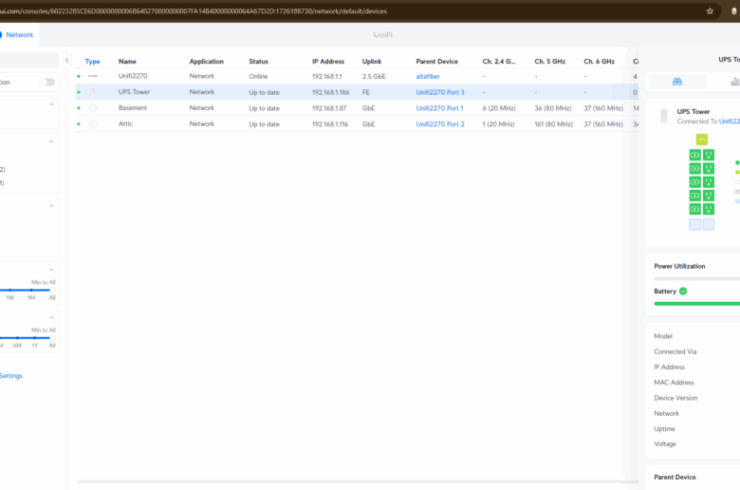Select the top yellow-green UPS outlet icon
This screenshot has width=740, height=490.
702,140
